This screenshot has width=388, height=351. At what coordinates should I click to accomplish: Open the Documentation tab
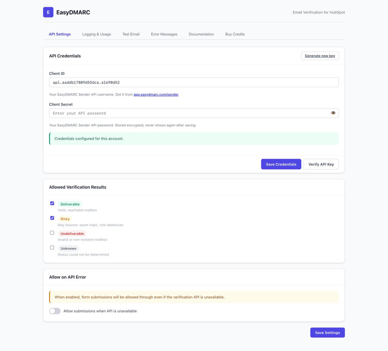click(x=201, y=34)
